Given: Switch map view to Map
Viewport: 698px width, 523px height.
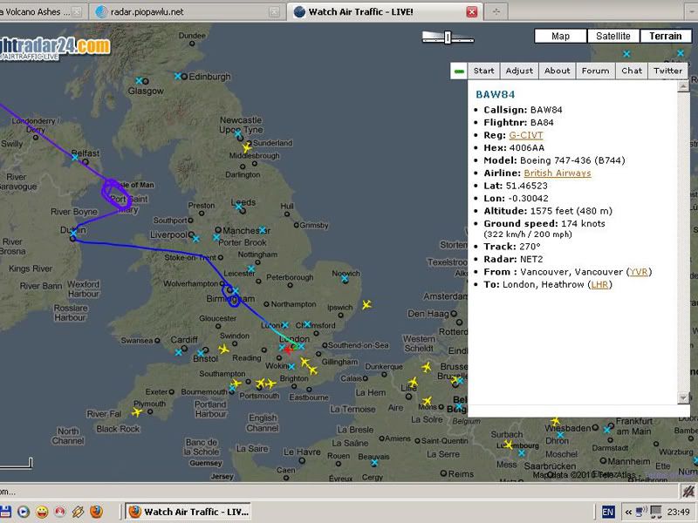Looking at the screenshot, I should point(560,36).
